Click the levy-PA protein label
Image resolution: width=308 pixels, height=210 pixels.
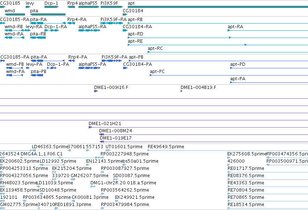pyautogui.click(x=34, y=64)
